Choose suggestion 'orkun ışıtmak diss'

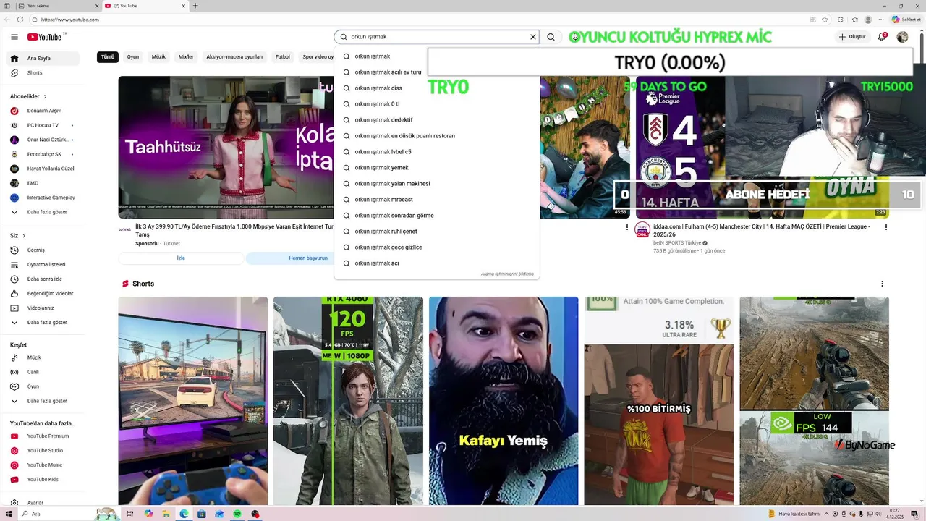tap(437, 88)
